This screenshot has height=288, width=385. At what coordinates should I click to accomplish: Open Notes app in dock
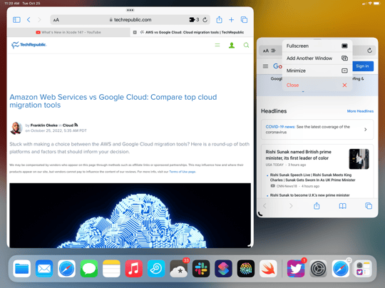coord(111,269)
